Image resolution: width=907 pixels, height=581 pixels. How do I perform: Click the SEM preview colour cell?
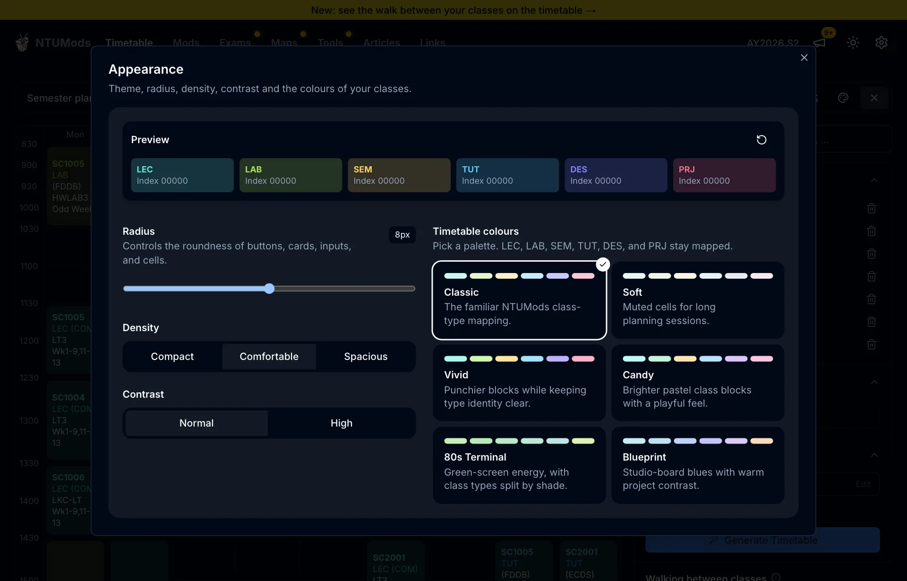tap(399, 175)
